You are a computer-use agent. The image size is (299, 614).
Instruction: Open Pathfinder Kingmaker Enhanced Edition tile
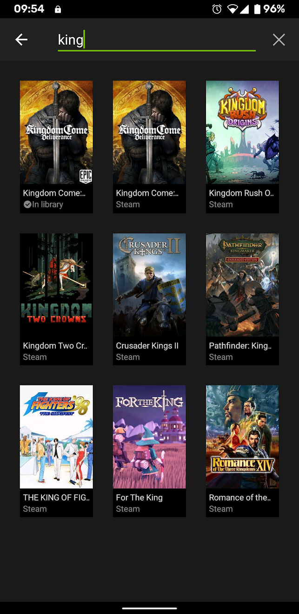[x=242, y=299]
